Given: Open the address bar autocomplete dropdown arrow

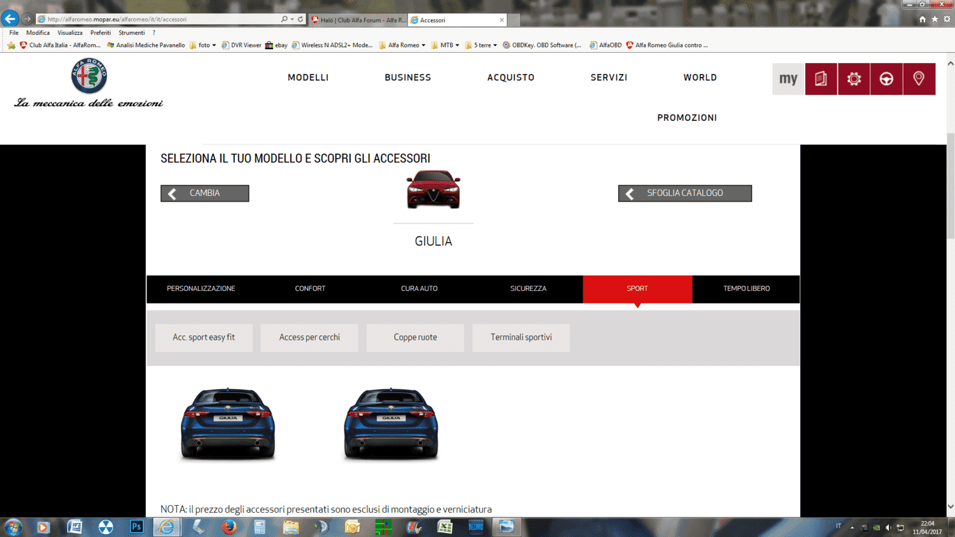Looking at the screenshot, I should tap(292, 19).
